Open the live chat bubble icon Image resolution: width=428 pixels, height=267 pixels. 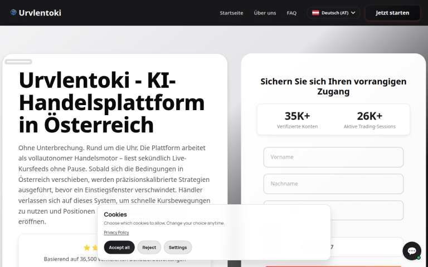[x=412, y=251]
